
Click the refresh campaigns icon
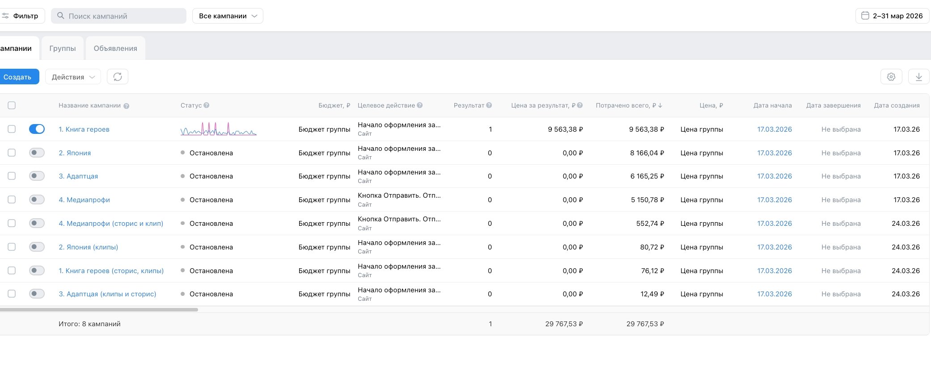(118, 77)
